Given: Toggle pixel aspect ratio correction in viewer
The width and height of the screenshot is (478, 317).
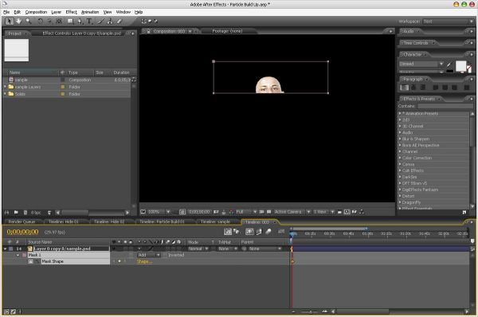Looking at the screenshot, I should [339, 212].
